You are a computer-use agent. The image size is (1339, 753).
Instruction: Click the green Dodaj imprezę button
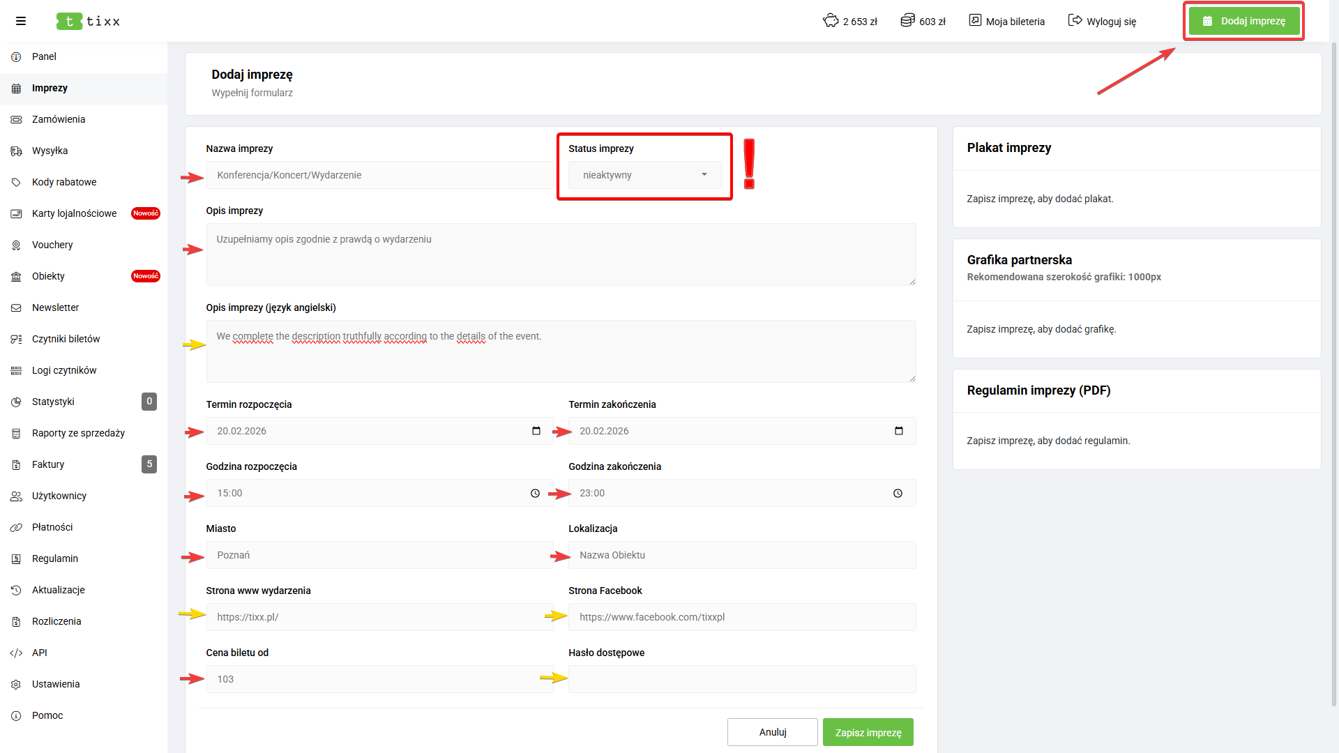point(1244,21)
